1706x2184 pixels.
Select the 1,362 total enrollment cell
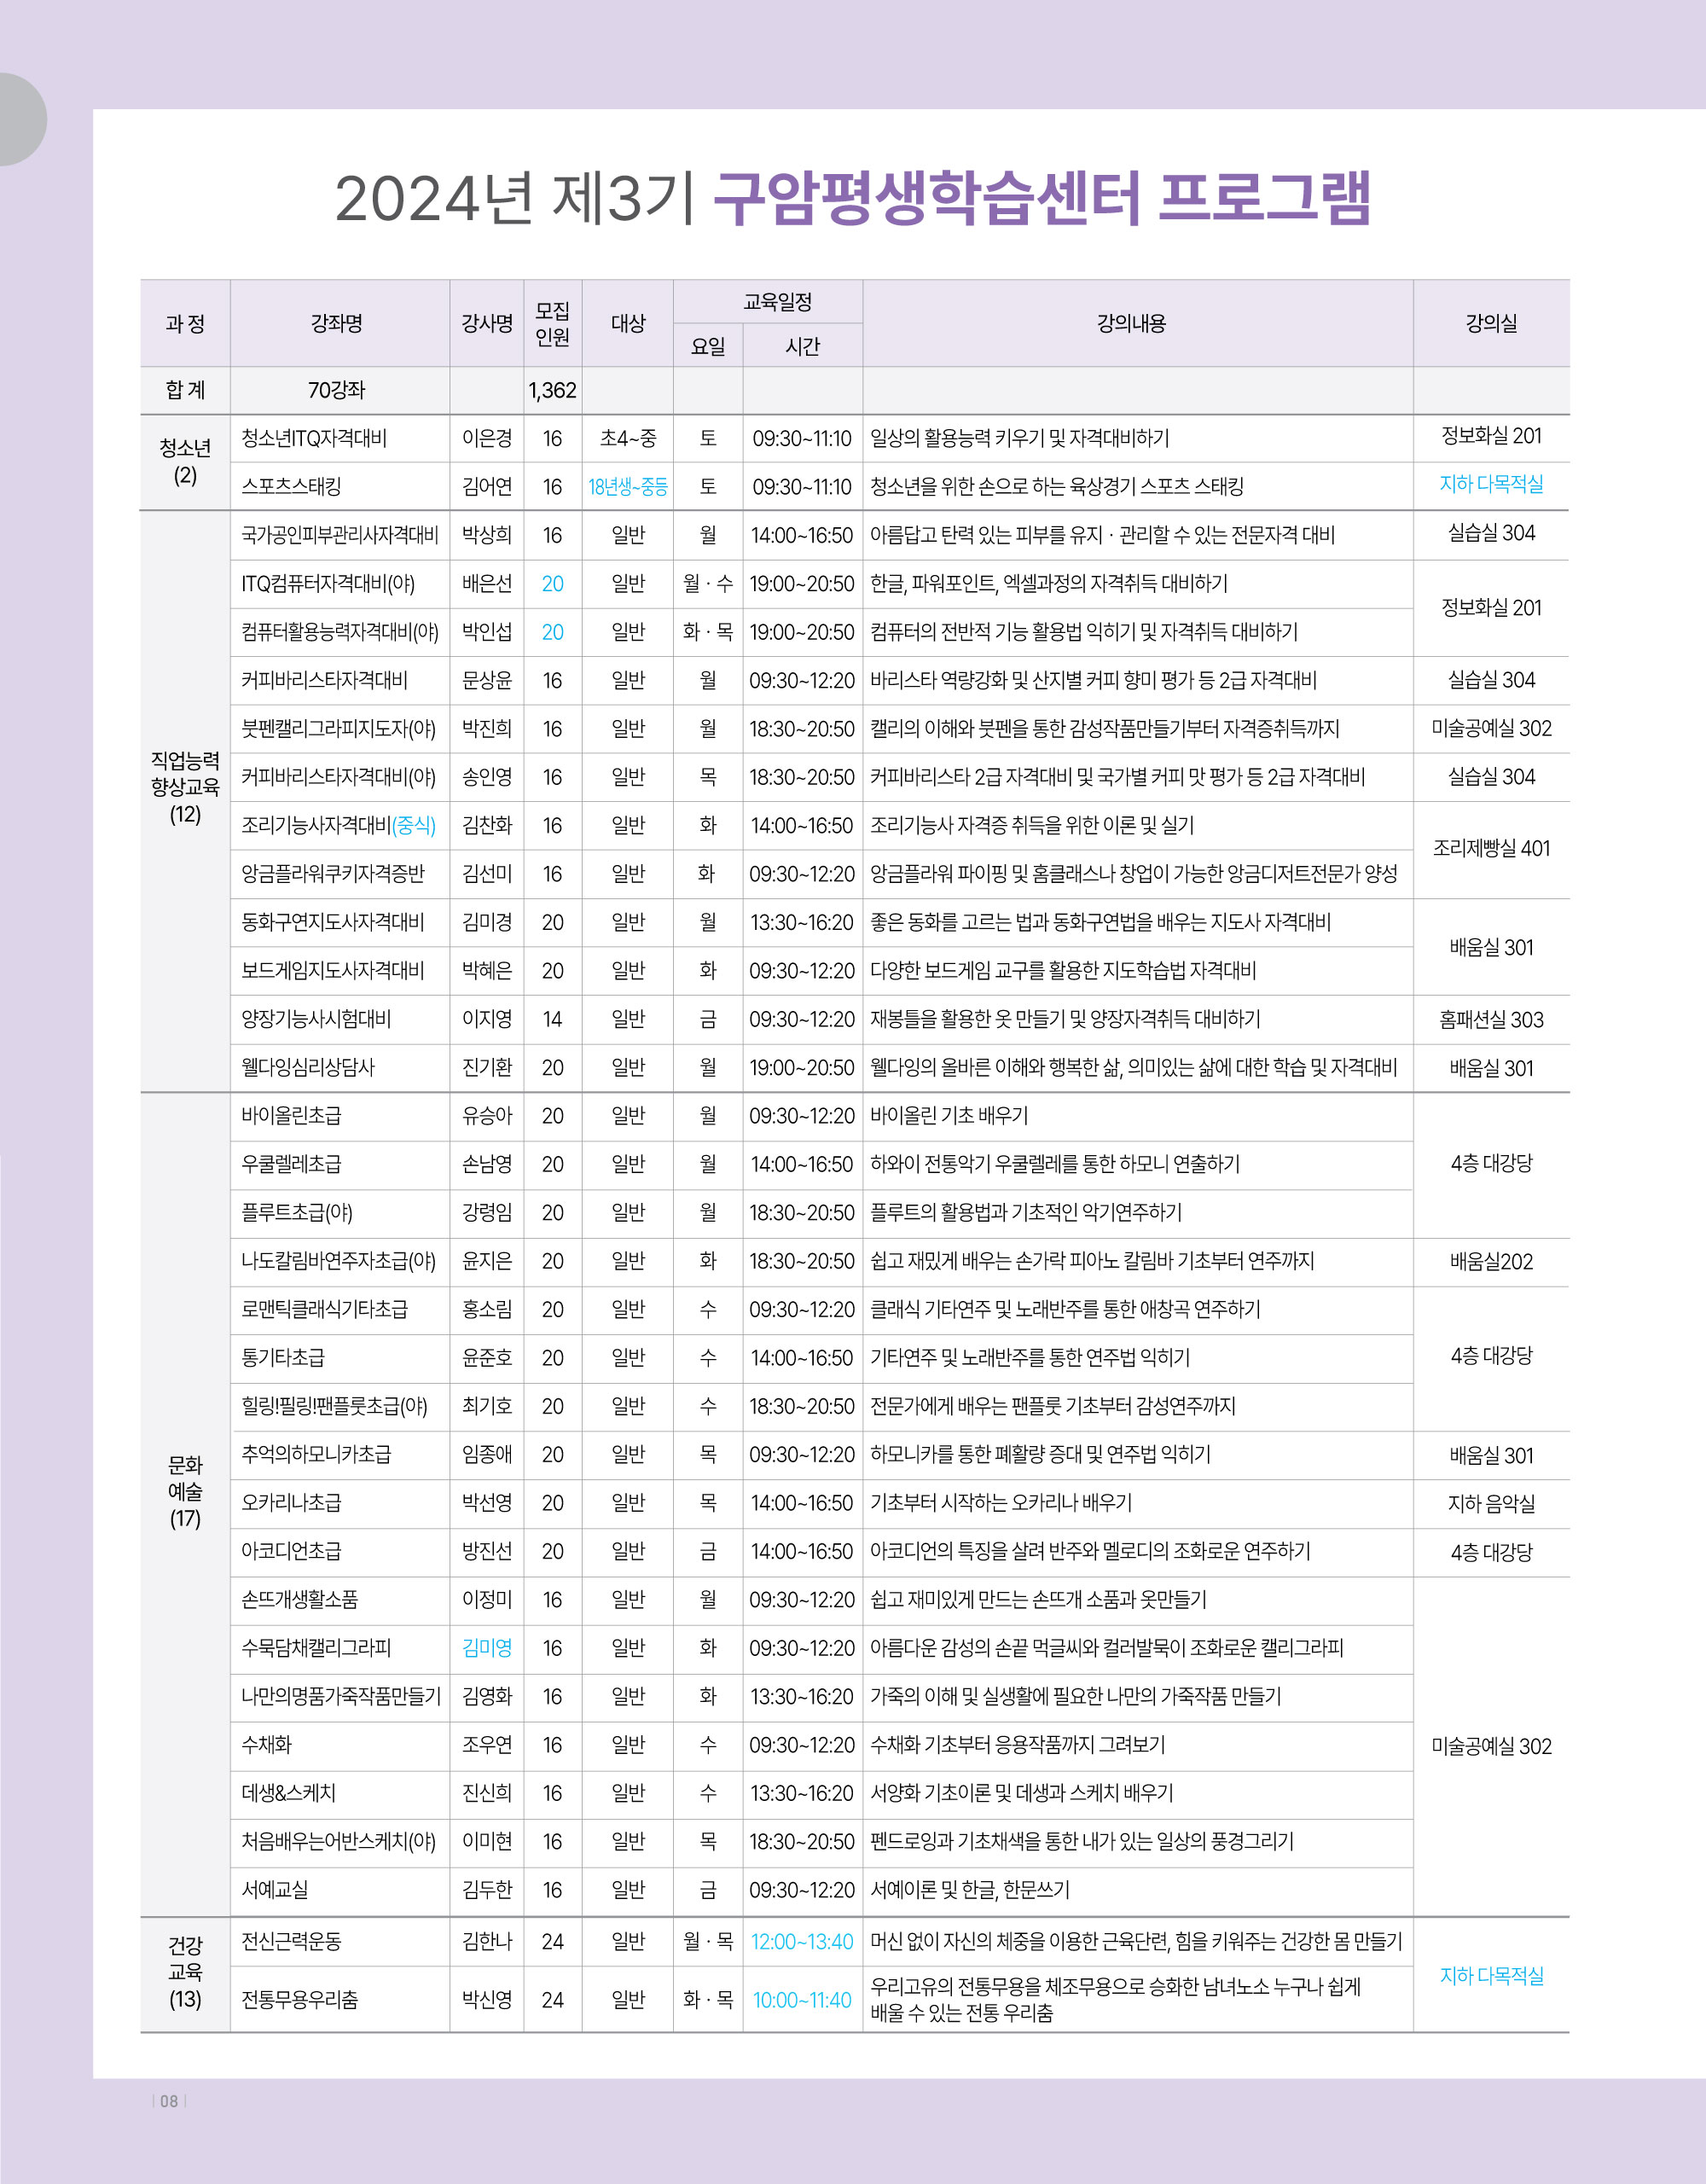click(553, 390)
